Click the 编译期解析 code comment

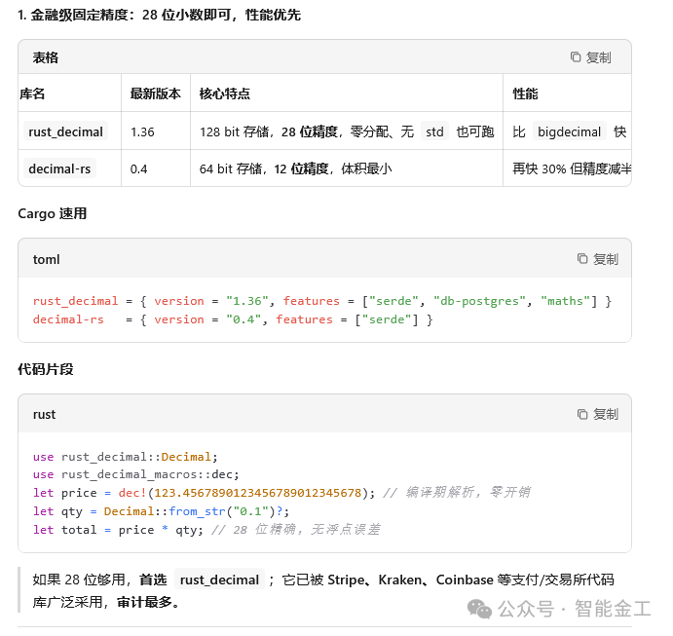pyautogui.click(x=457, y=492)
